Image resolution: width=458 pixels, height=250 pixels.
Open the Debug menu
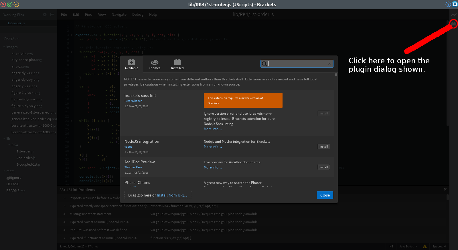click(x=138, y=14)
